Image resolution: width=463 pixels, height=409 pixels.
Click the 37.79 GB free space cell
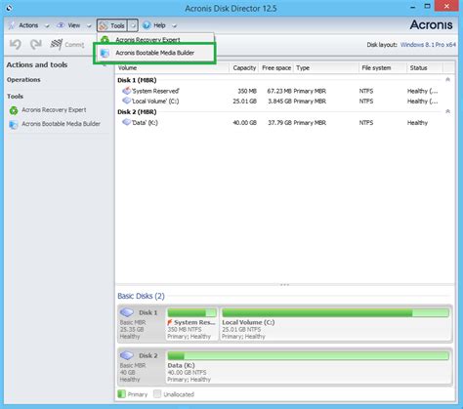pos(279,123)
